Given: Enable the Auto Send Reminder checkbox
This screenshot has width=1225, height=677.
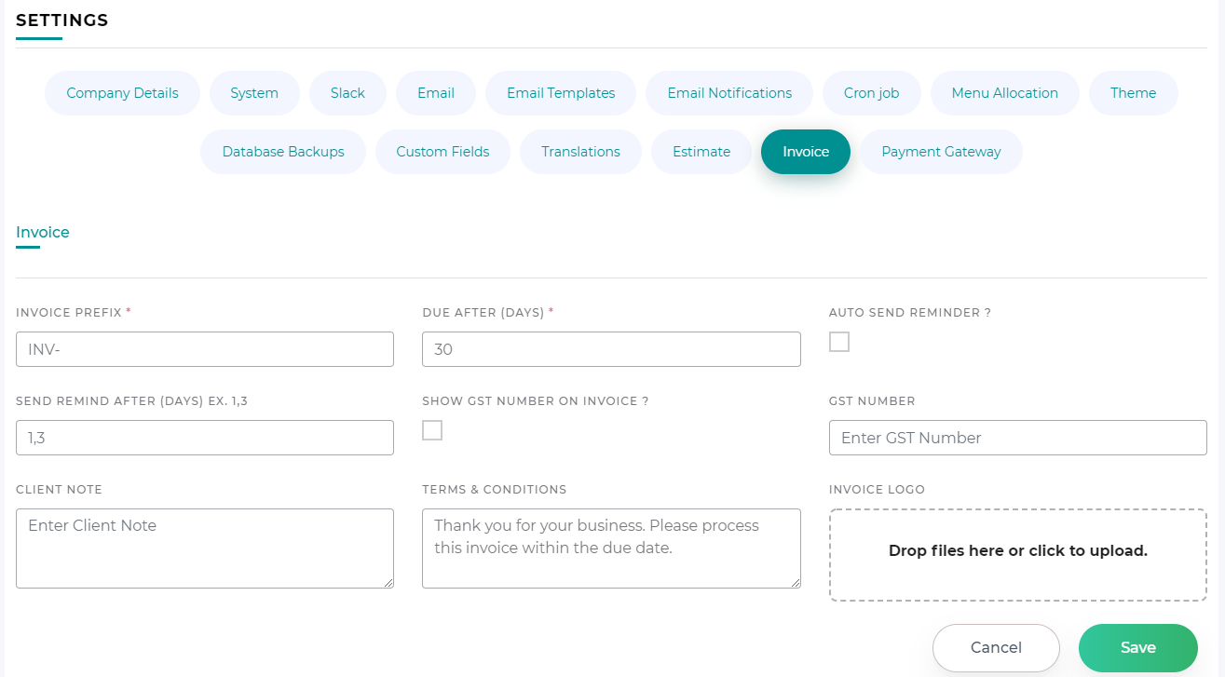Looking at the screenshot, I should pyautogui.click(x=839, y=342).
